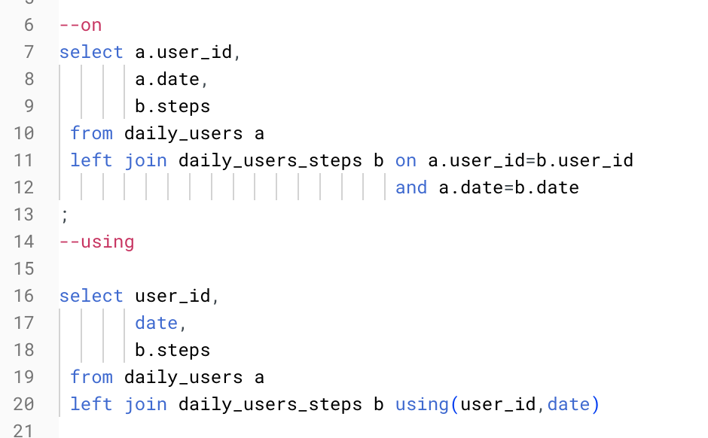Viewport: 708px width, 438px height.
Task: Click blue 'date,' on line 17
Action: click(x=160, y=323)
